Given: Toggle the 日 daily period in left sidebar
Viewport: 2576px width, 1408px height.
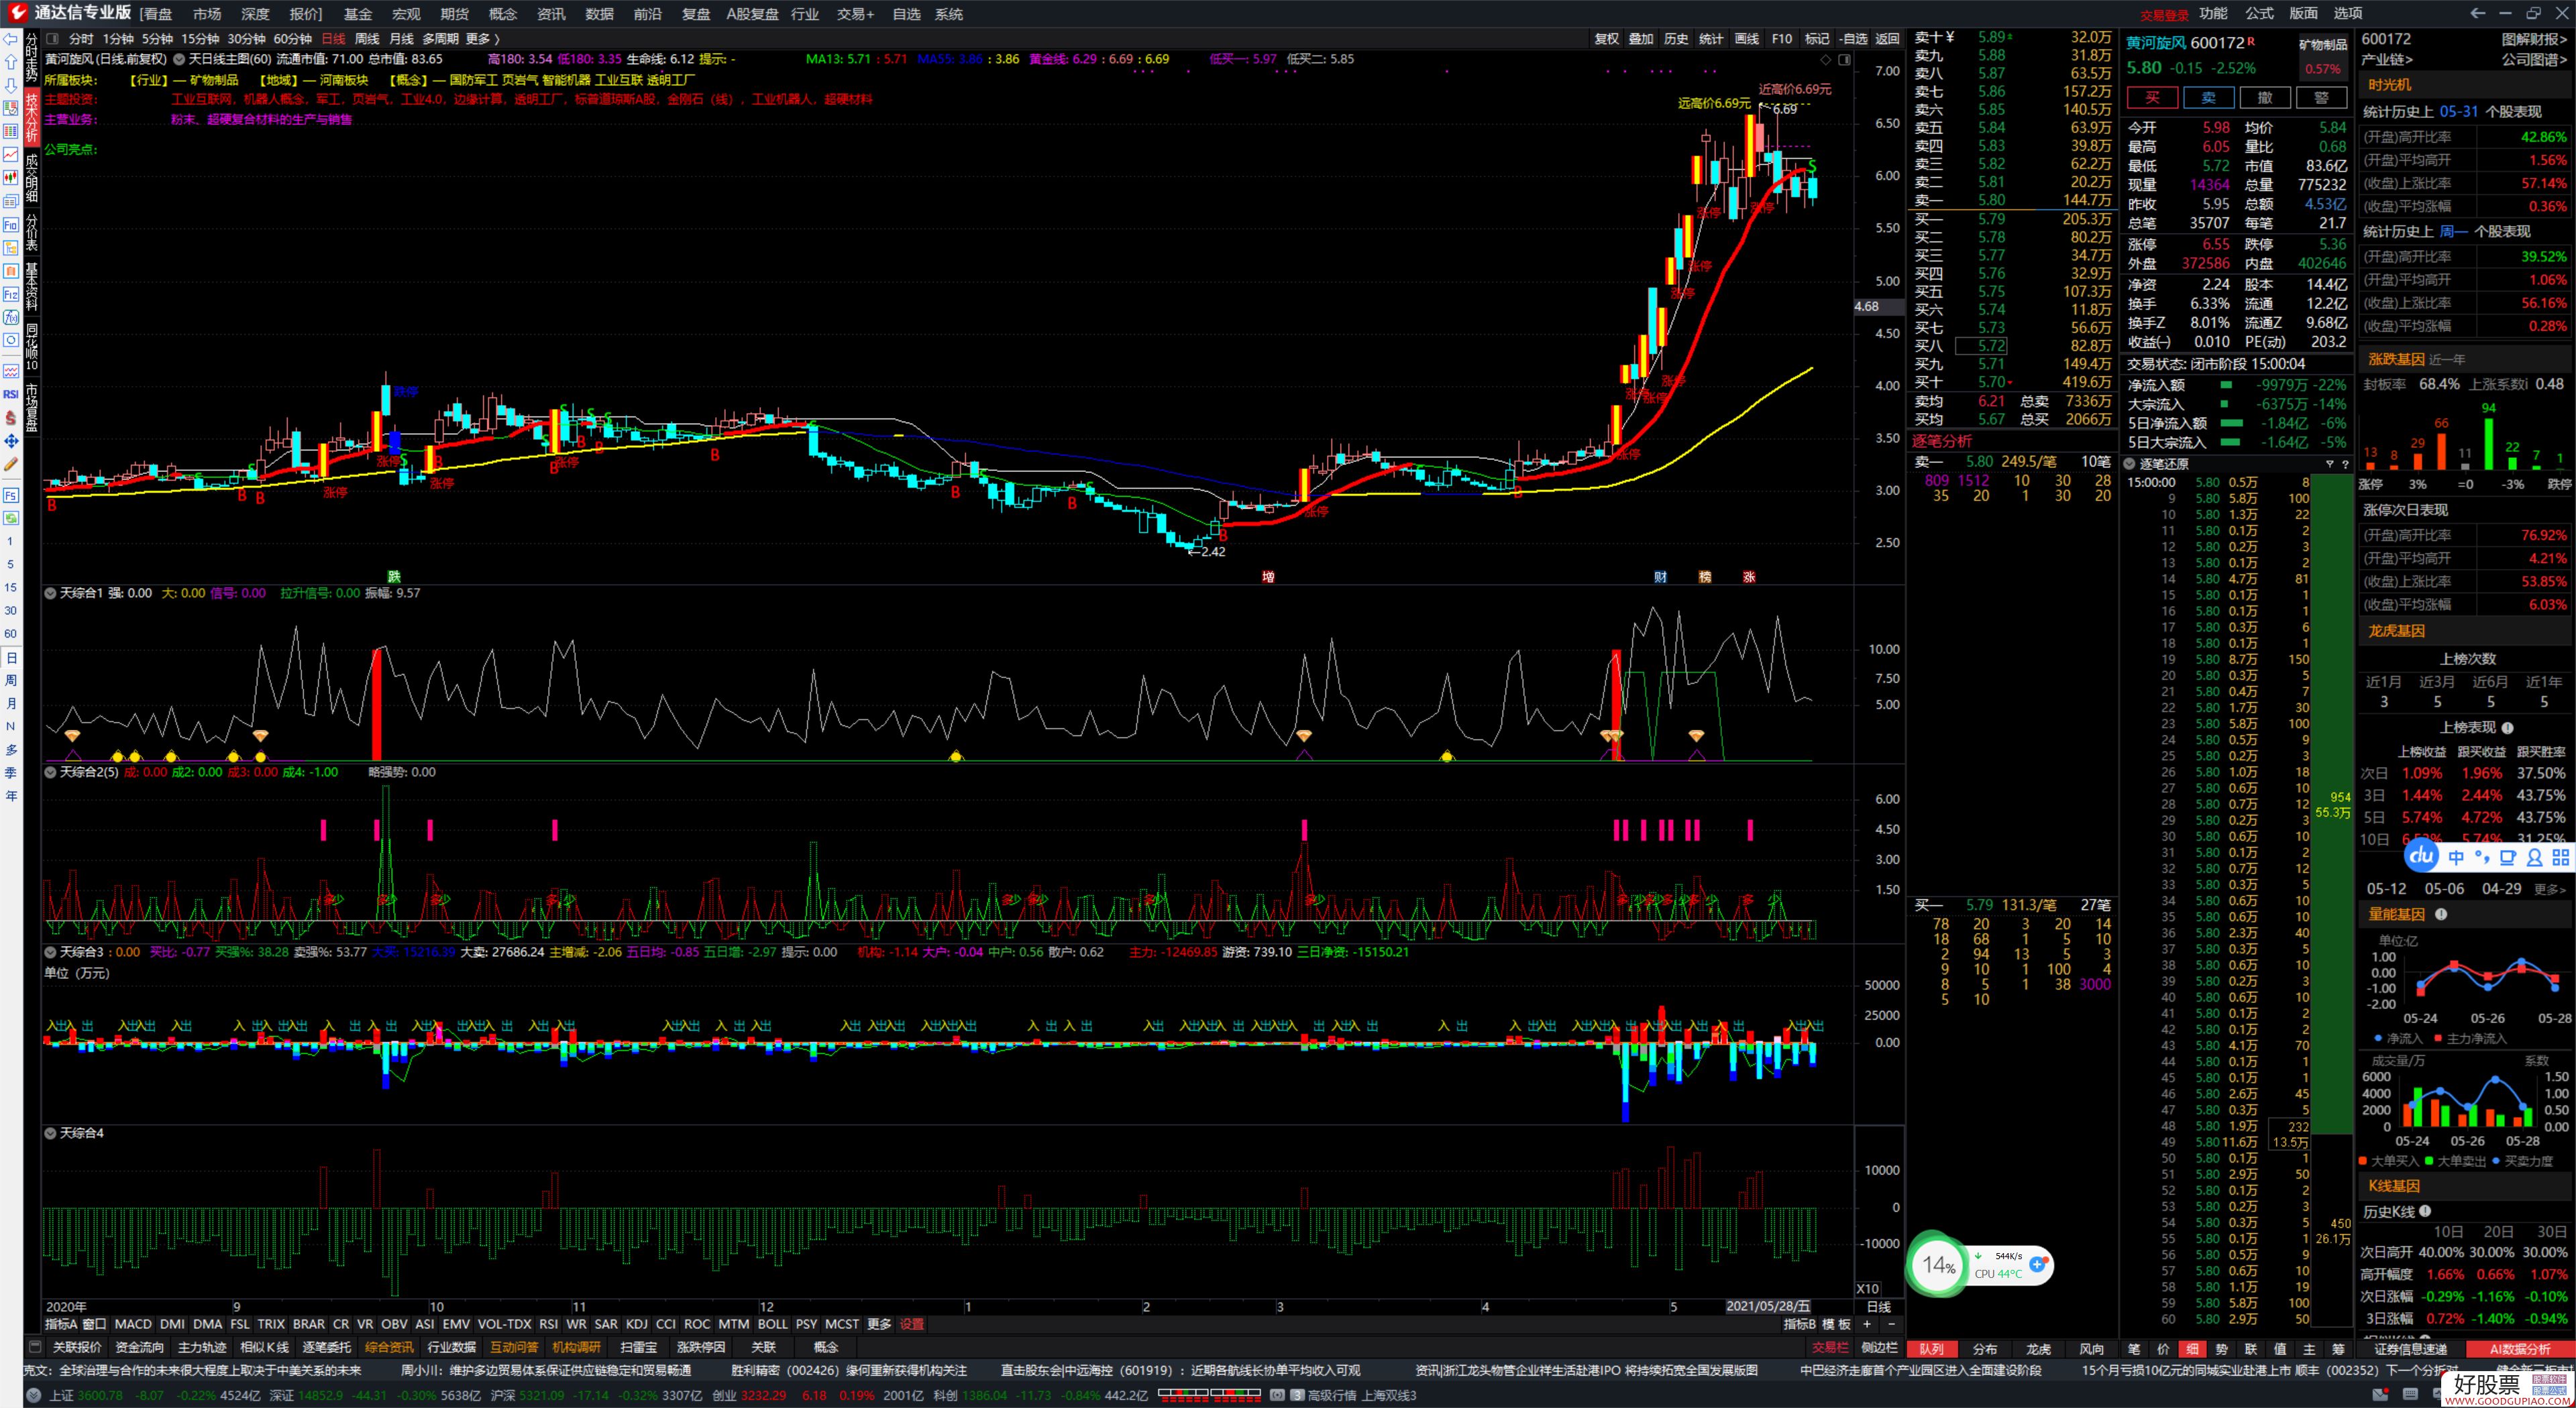Looking at the screenshot, I should (x=11, y=658).
